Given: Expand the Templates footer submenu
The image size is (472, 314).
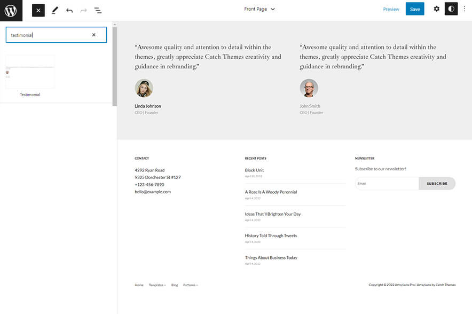Looking at the screenshot, I should [x=157, y=285].
